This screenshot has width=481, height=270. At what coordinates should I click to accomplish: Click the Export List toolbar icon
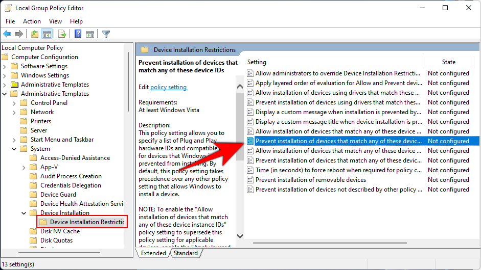pyautogui.click(x=62, y=34)
